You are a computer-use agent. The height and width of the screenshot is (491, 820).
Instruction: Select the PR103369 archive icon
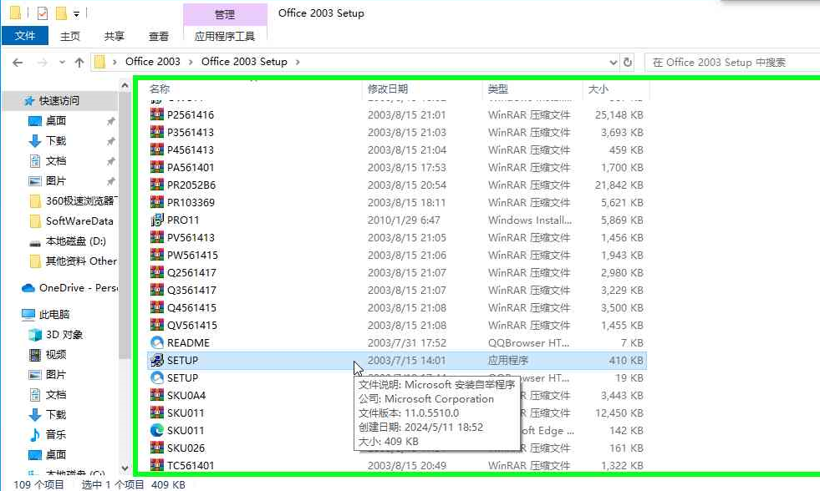[x=157, y=202]
